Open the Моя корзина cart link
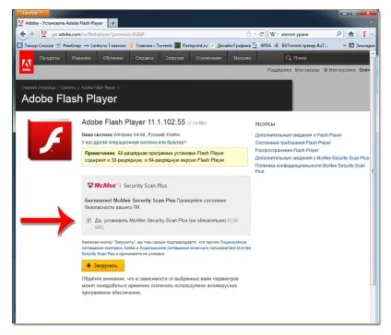The width and height of the screenshot is (391, 335). tap(339, 70)
